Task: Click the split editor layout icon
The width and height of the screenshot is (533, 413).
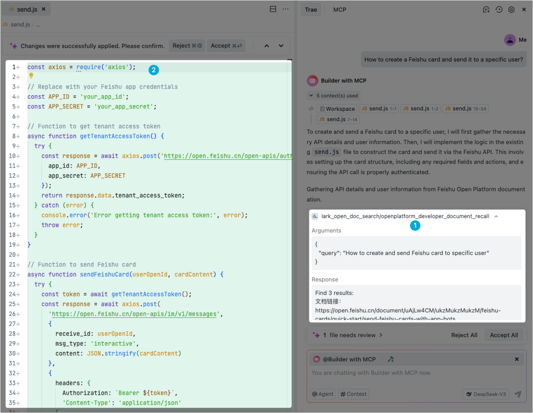Action: tap(273, 9)
